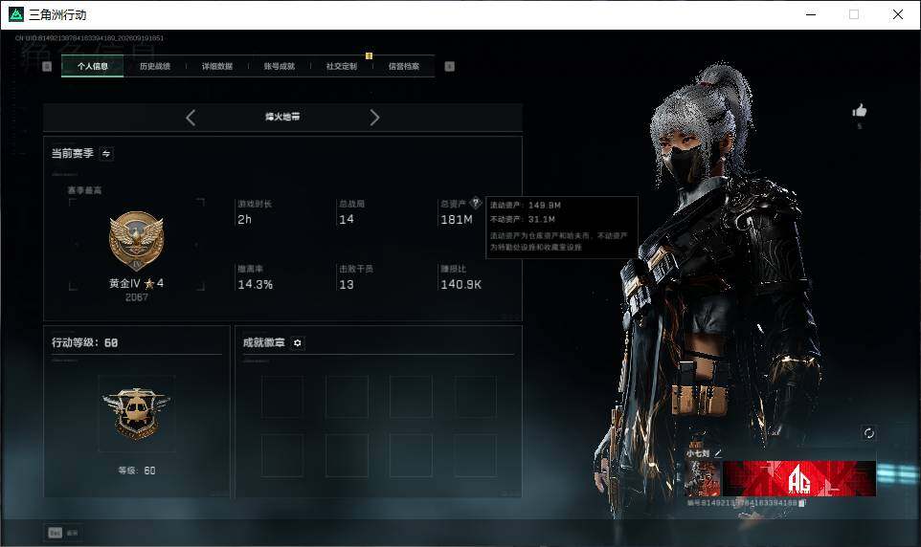This screenshot has height=547, width=921.
Task: Click the 不动资产 31.1M tooltip line
Action: click(x=523, y=220)
